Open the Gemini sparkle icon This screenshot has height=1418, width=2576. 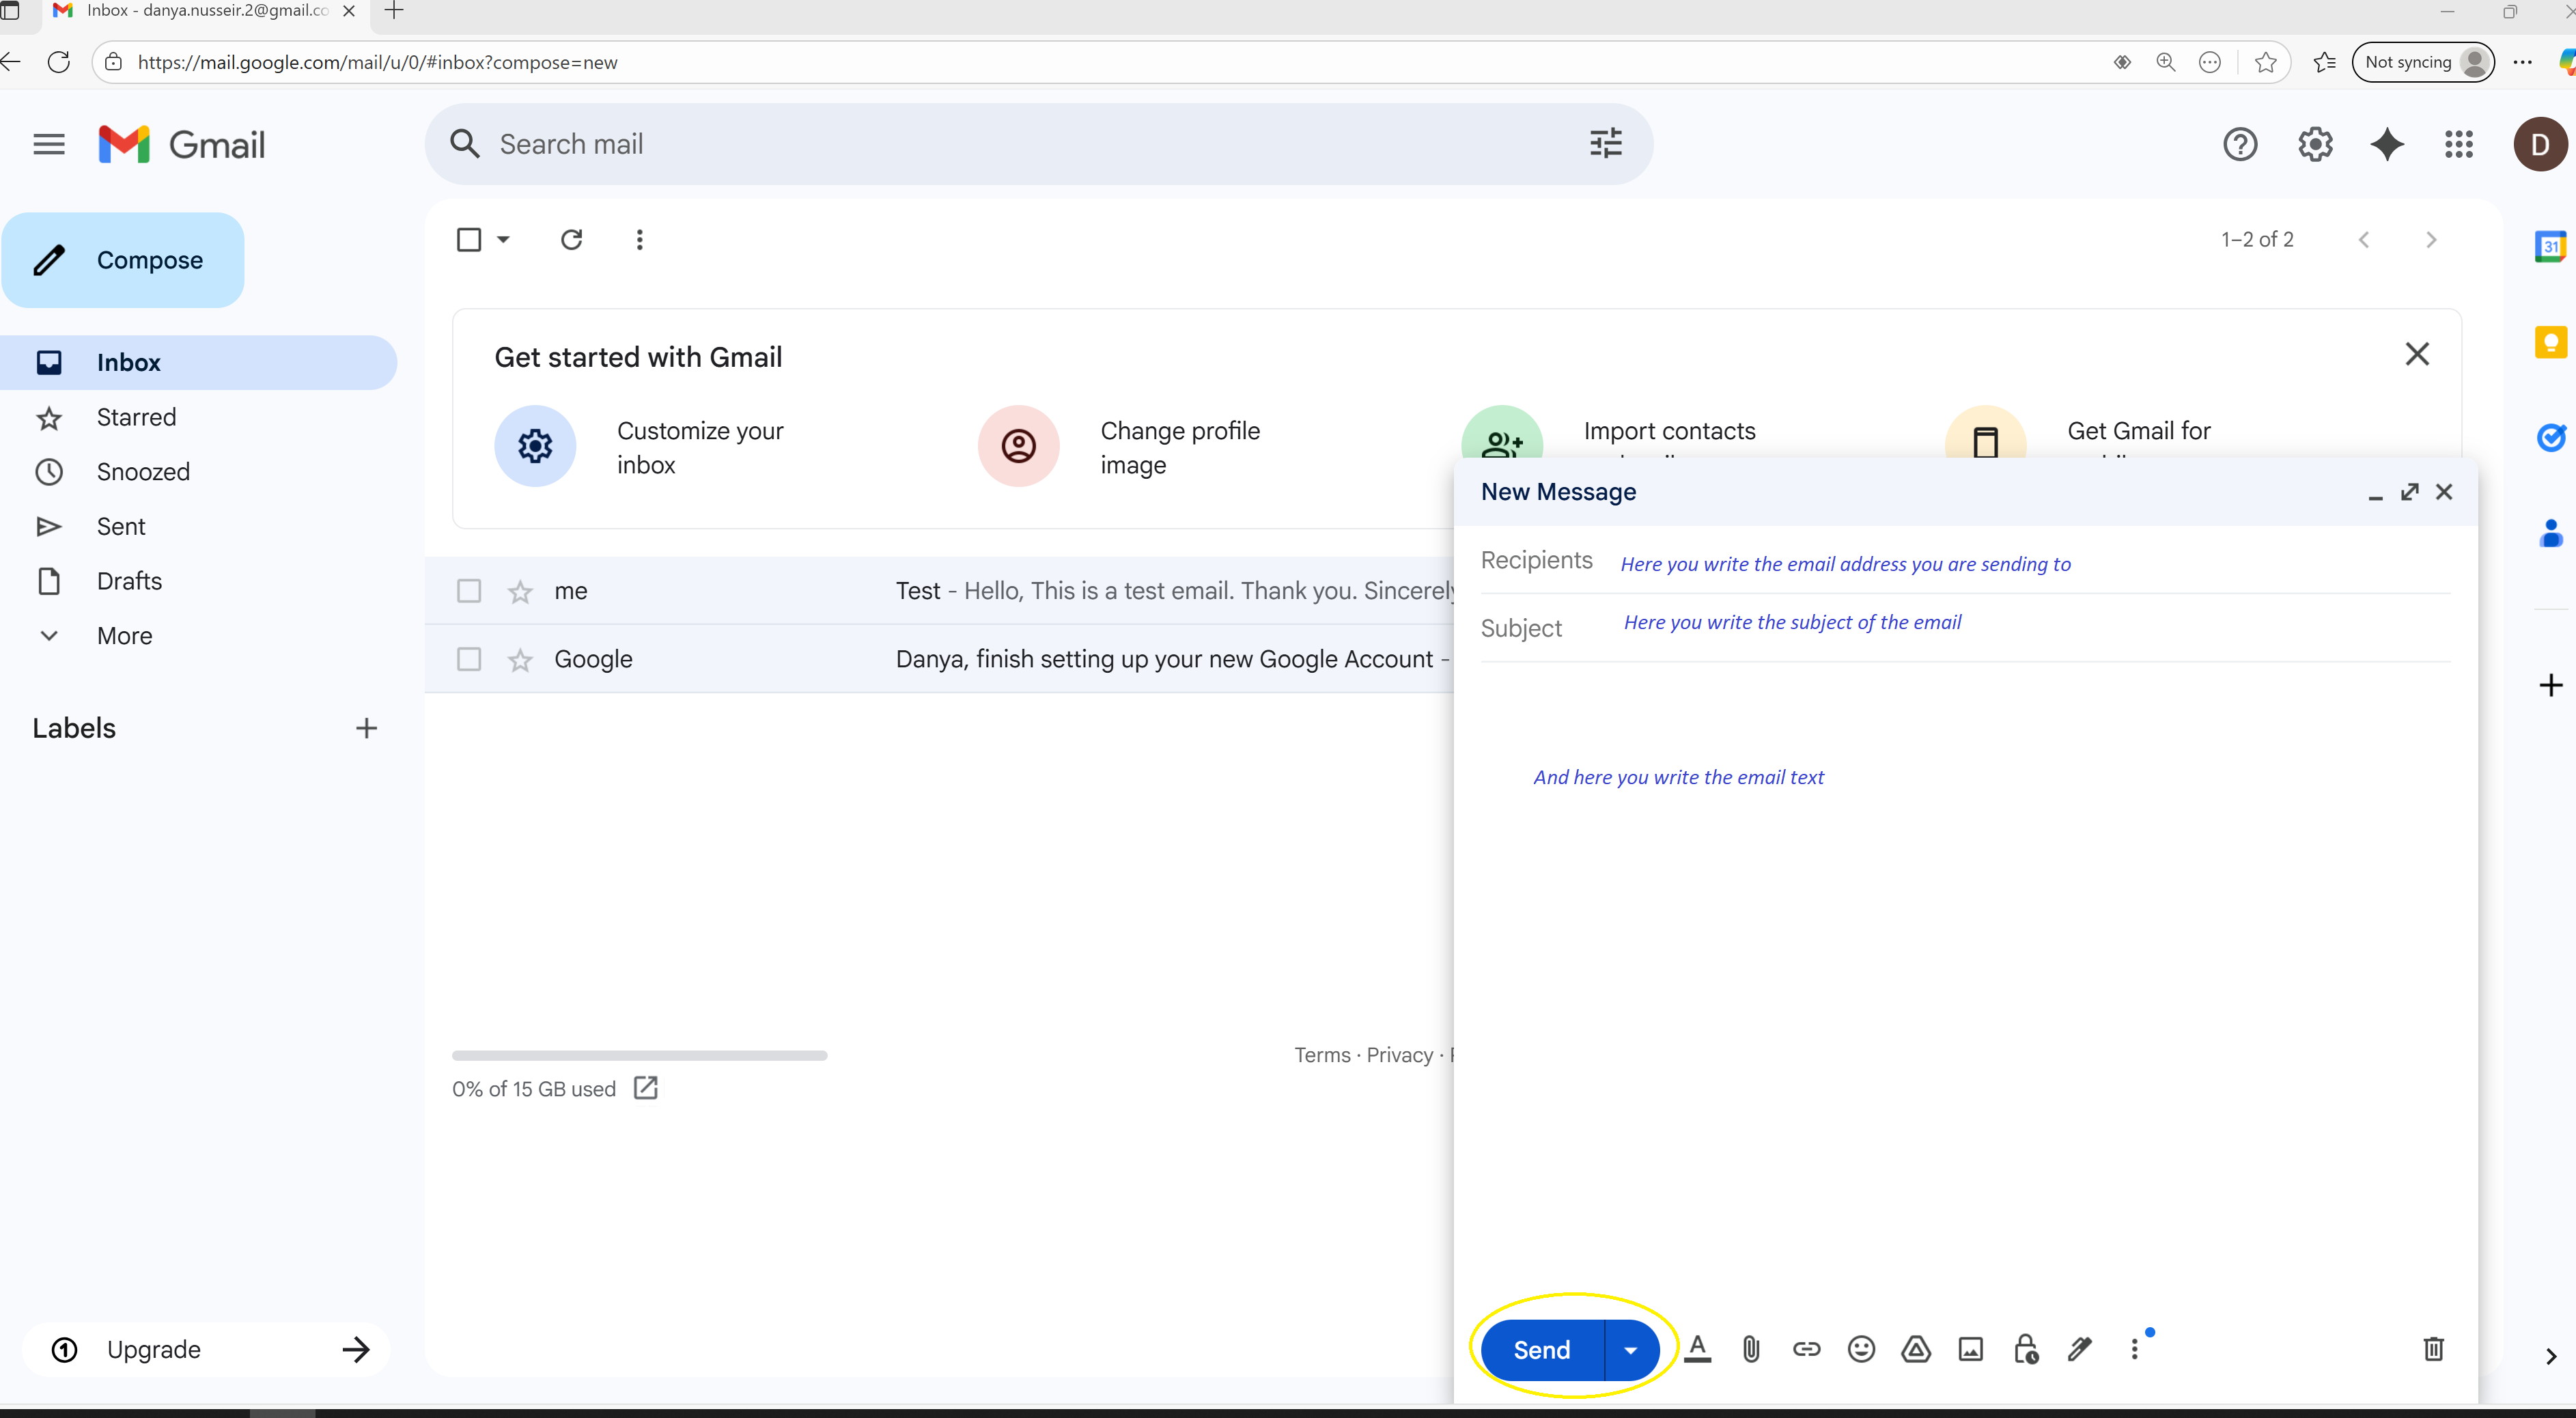coord(2386,145)
